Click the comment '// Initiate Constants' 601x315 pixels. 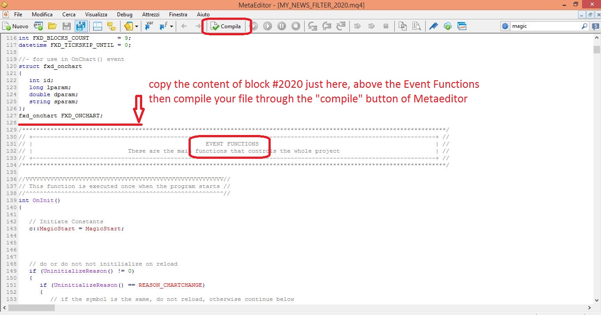pyautogui.click(x=66, y=221)
